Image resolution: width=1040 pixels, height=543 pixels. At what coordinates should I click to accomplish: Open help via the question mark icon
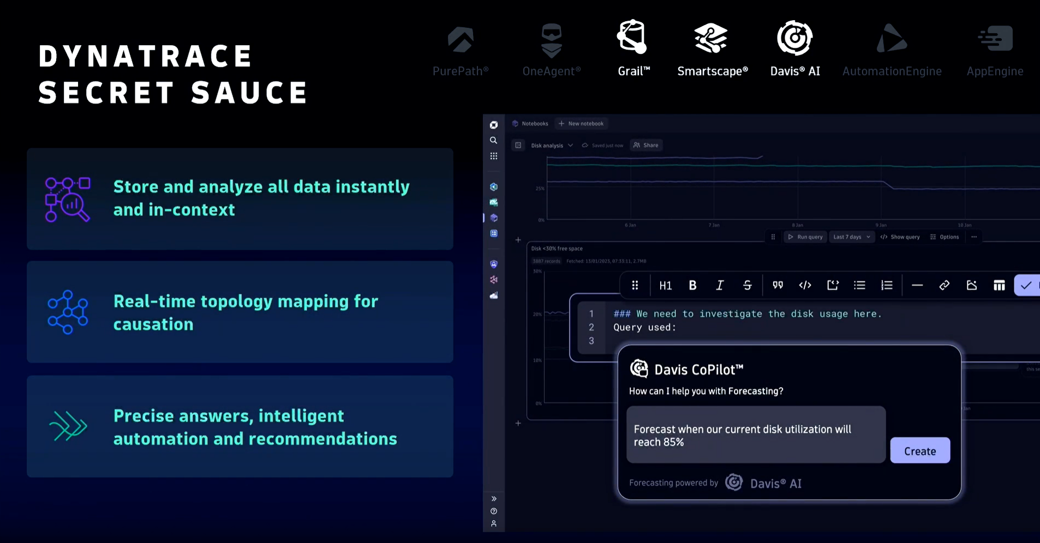[493, 511]
